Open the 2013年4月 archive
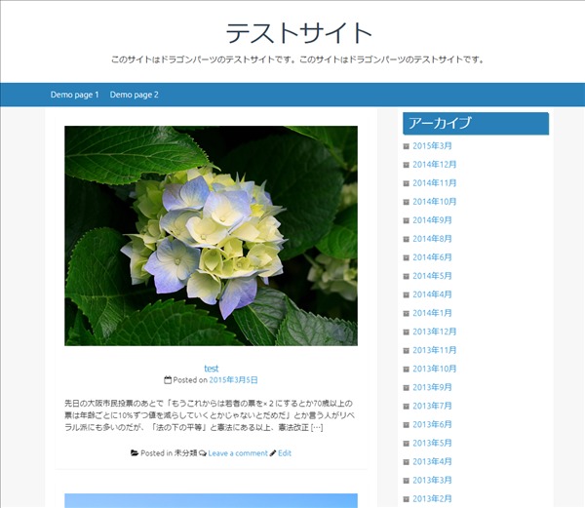585x508 pixels. pyautogui.click(x=432, y=462)
